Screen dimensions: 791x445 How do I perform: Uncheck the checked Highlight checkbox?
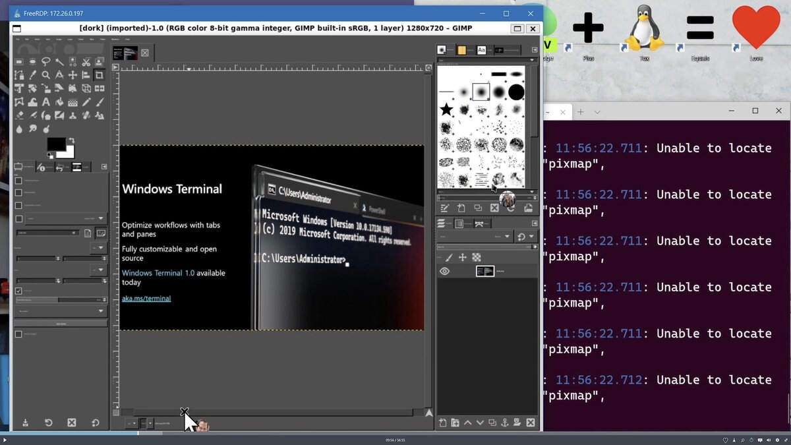[18, 291]
